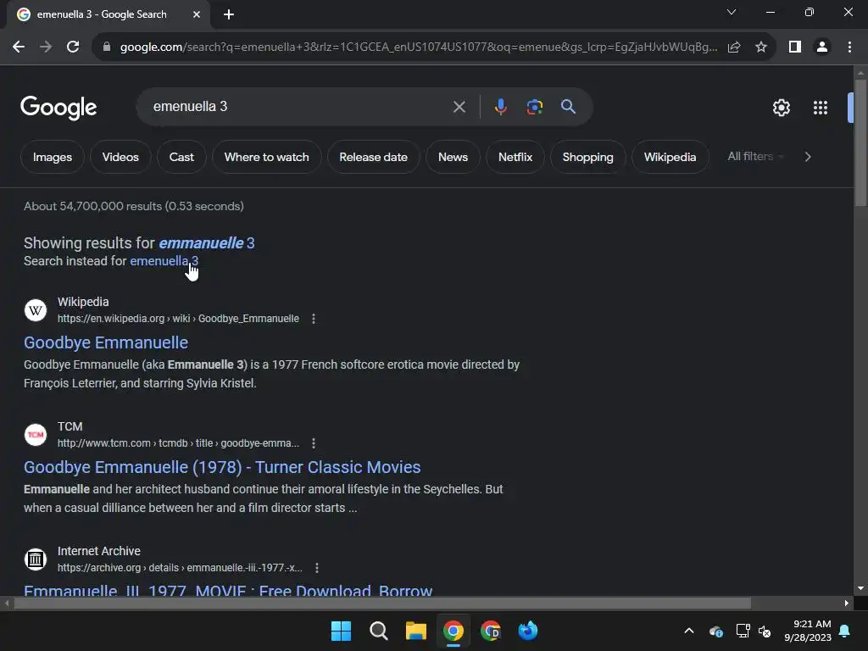Select the Where to watch chip
The image size is (868, 651).
[x=267, y=157]
